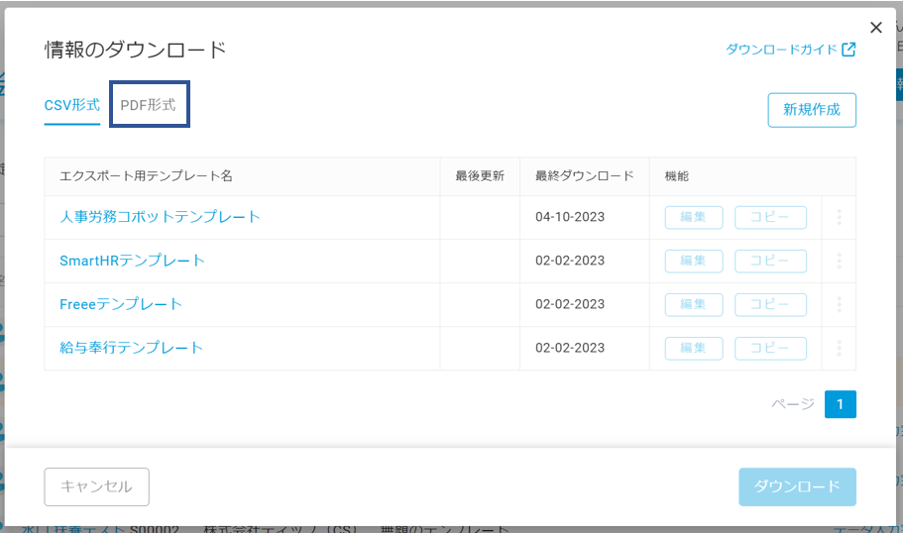Screen dimensions: 903x533
Task: Switch to the CSV形式 tab
Action: coord(72,105)
